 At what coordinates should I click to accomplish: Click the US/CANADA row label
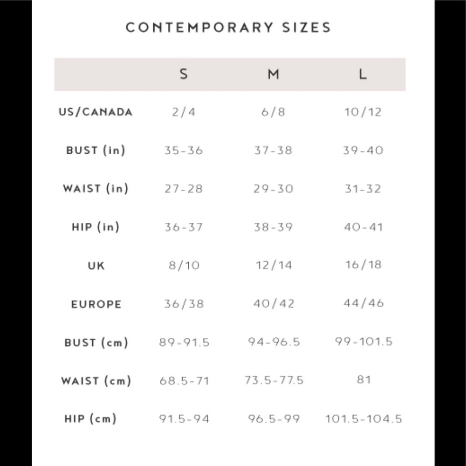[96, 112]
